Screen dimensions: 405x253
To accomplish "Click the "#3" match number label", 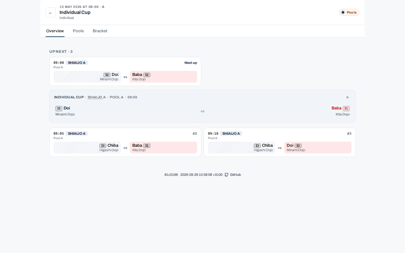I will (x=349, y=133).
